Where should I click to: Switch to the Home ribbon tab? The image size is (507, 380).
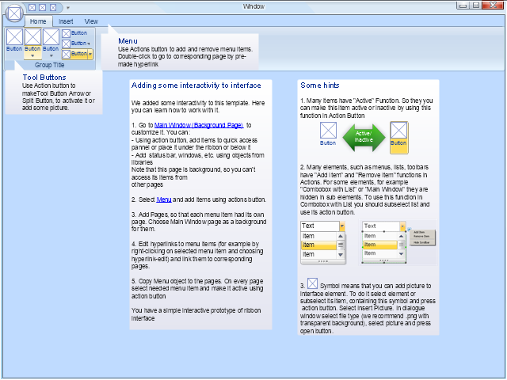click(x=38, y=21)
